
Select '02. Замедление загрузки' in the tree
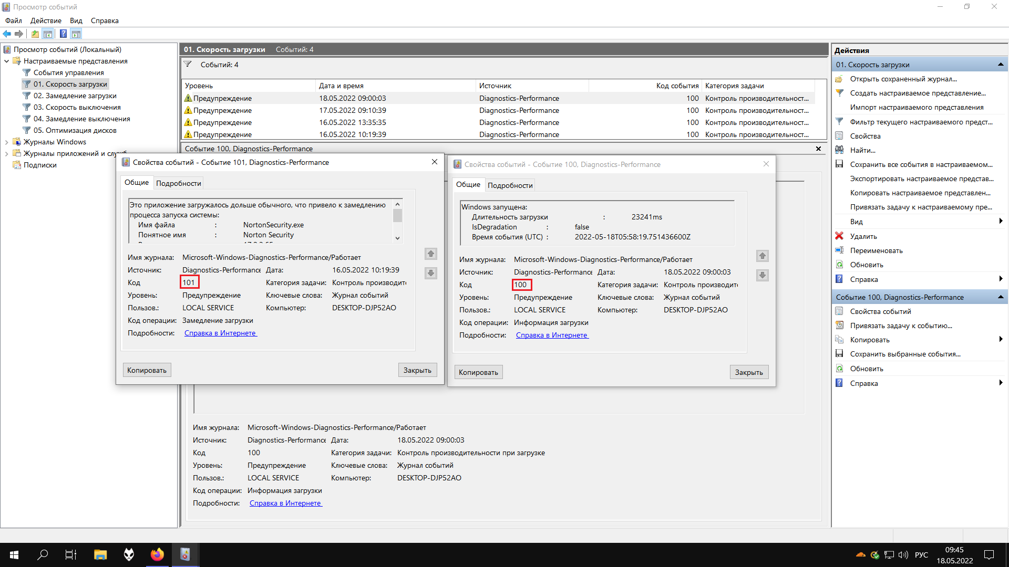75,96
